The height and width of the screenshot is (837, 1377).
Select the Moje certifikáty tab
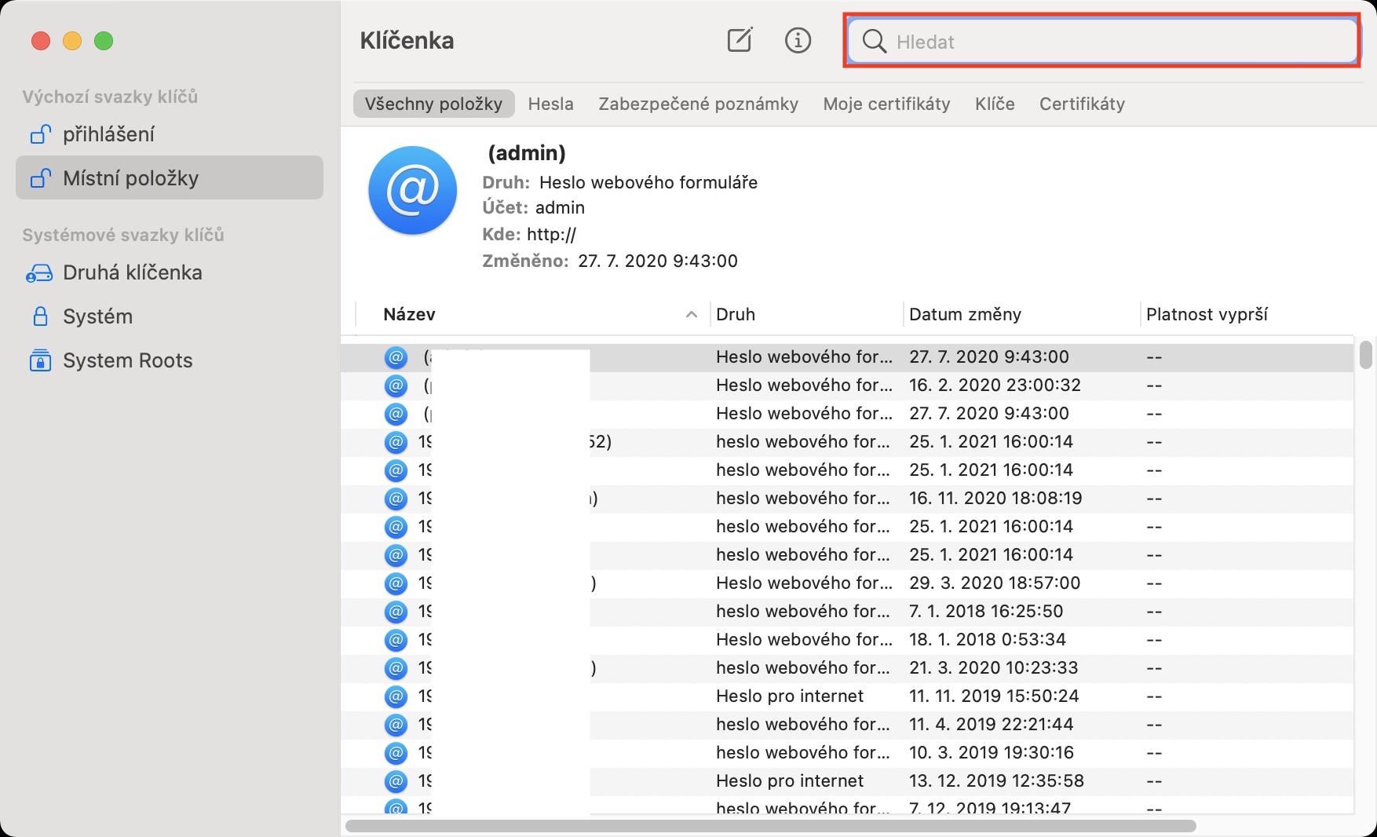point(886,104)
